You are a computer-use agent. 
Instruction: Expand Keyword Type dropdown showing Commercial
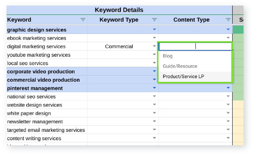coord(155,46)
